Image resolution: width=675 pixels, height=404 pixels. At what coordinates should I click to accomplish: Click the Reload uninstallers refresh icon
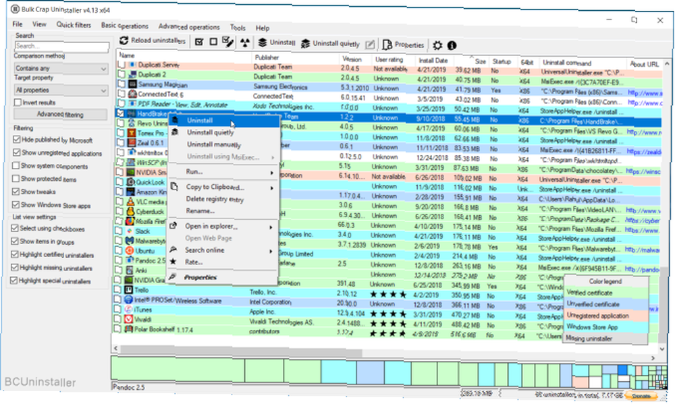pos(124,40)
